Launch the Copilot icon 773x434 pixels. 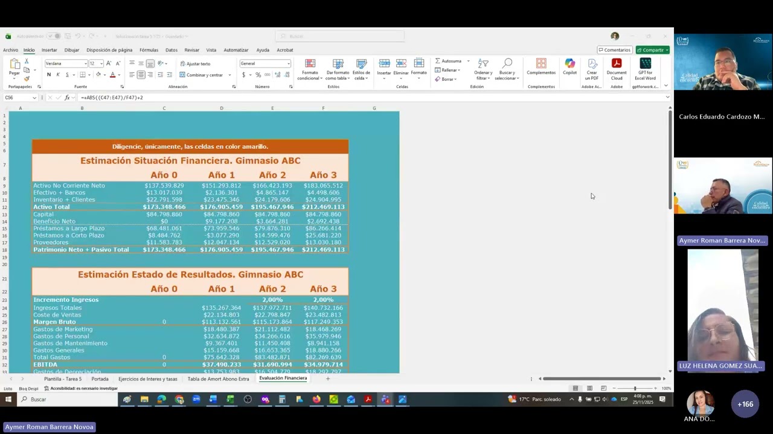(x=570, y=63)
